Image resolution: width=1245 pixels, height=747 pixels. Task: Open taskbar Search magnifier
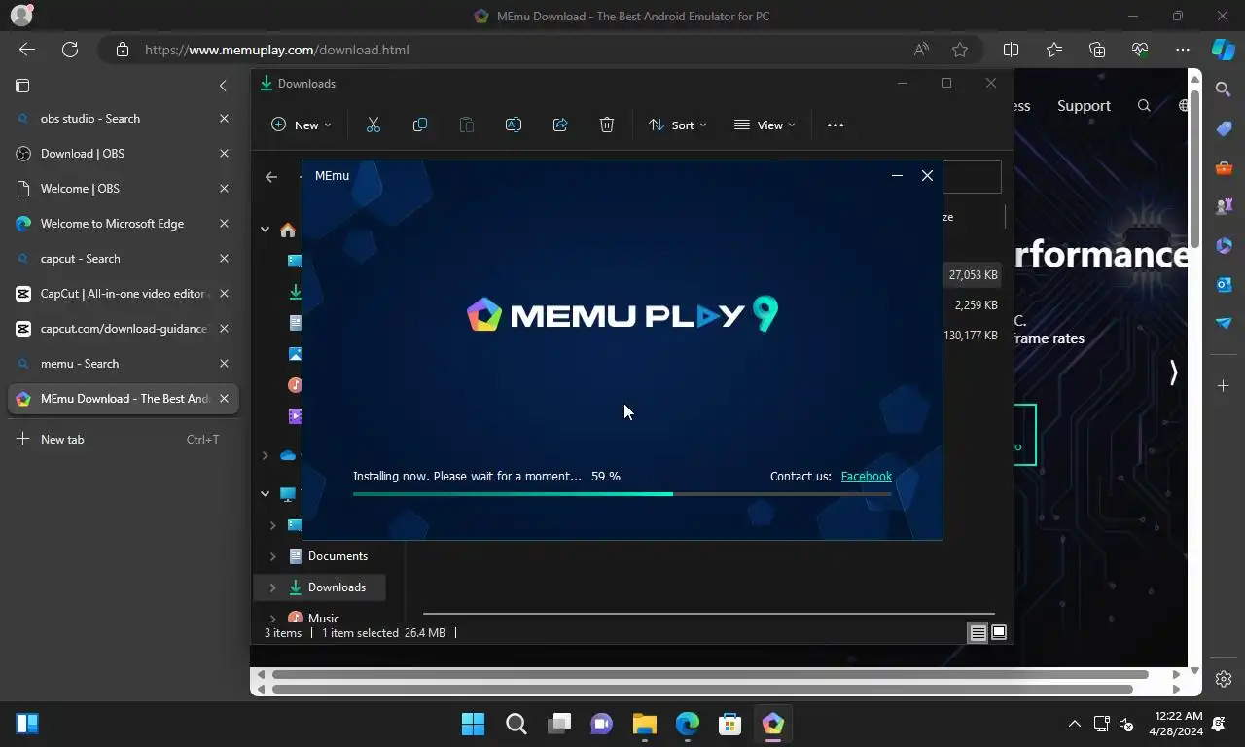click(516, 724)
